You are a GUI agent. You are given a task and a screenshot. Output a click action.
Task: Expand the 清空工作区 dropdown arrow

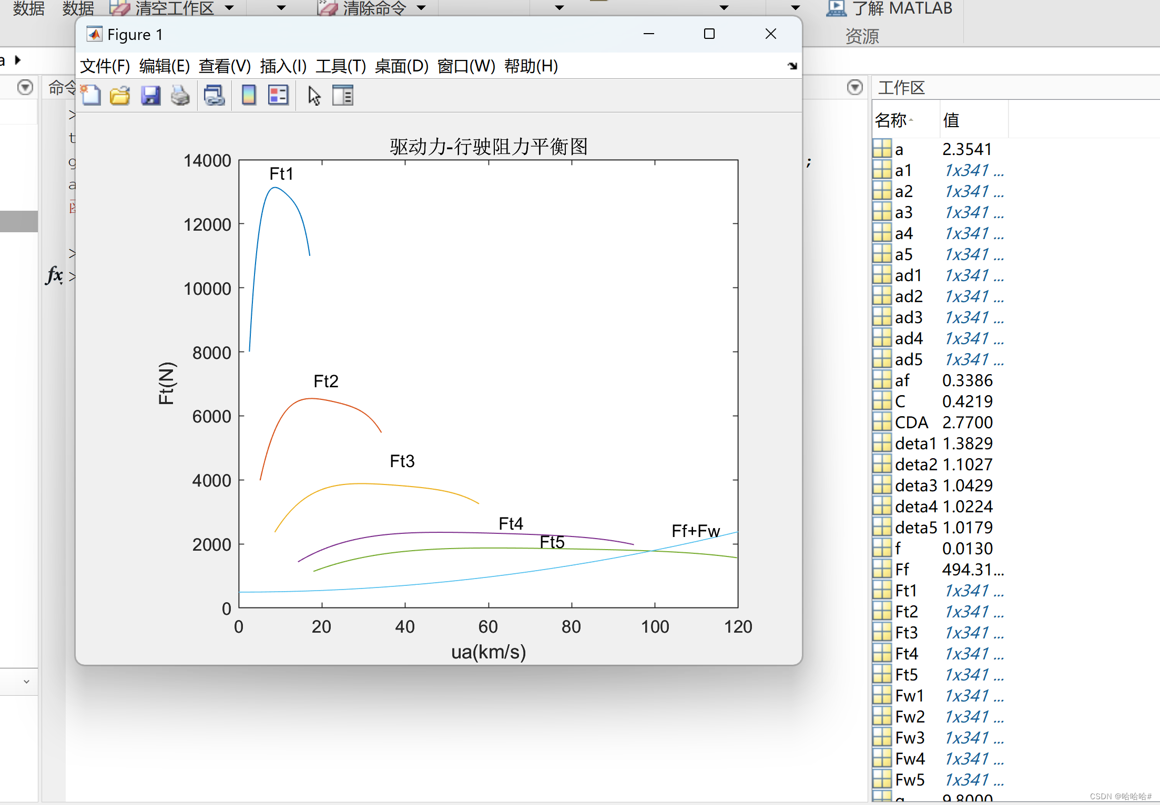229,8
